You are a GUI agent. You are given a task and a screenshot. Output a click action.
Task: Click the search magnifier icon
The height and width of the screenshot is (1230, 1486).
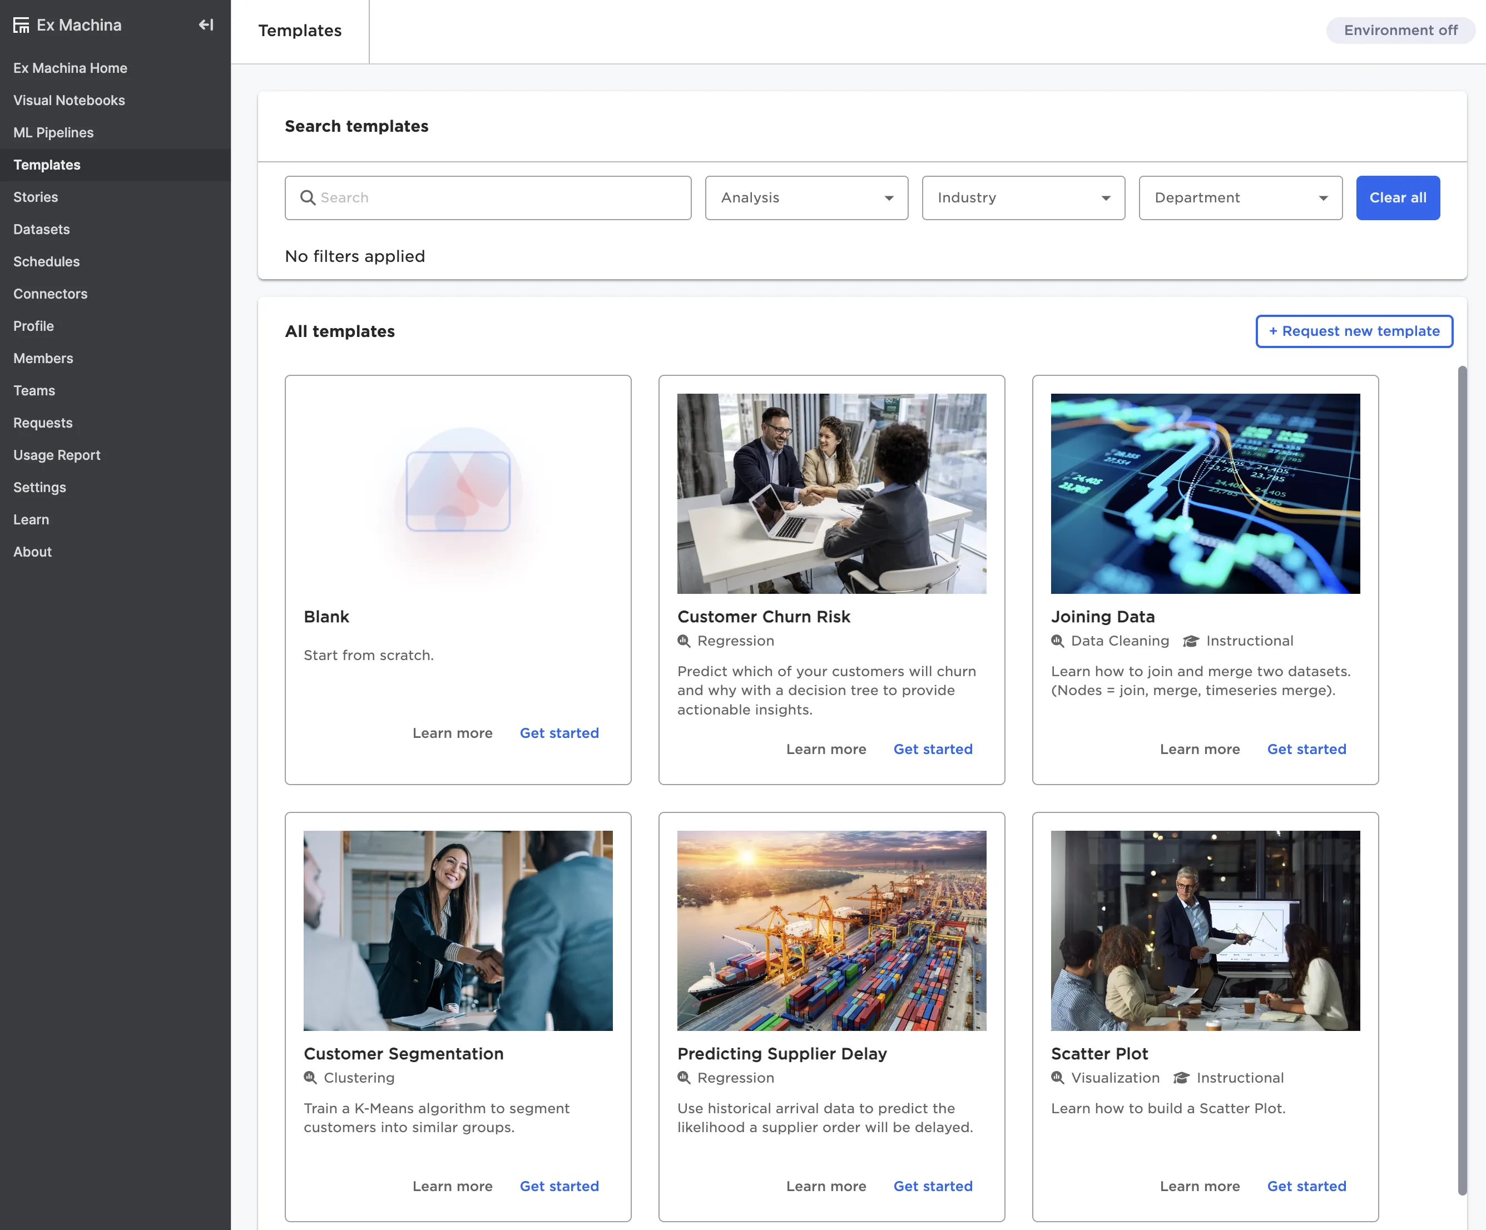click(x=307, y=197)
